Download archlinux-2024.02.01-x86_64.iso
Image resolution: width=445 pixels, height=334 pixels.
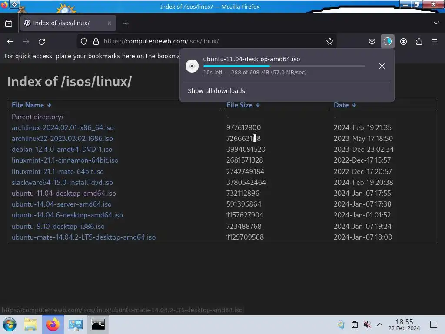click(x=63, y=127)
